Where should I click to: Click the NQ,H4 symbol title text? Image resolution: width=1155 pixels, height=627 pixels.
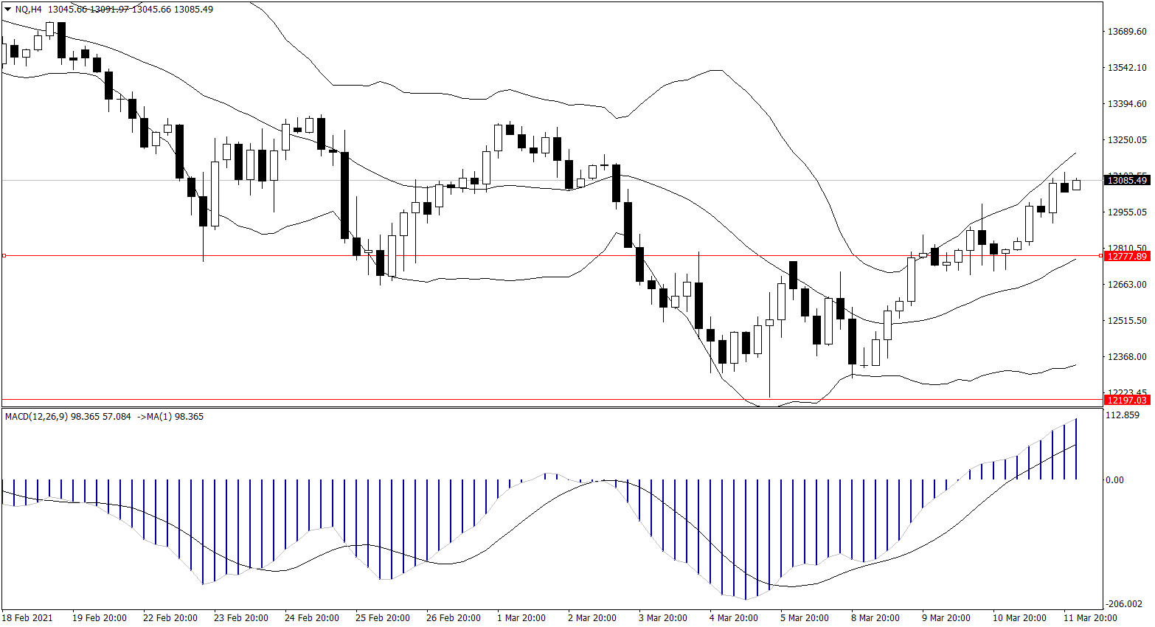click(x=29, y=10)
